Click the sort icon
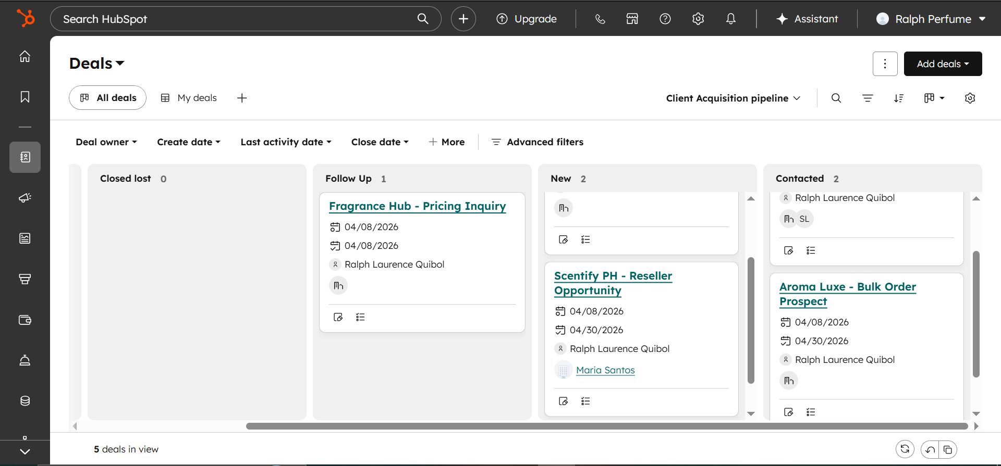Image resolution: width=1001 pixels, height=466 pixels. pos(899,98)
